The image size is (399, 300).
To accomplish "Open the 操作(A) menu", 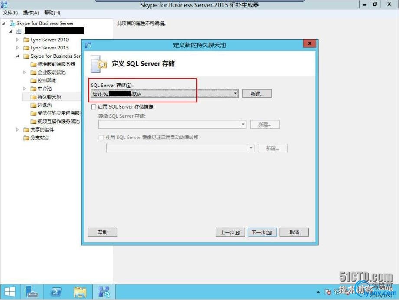I will [x=31, y=13].
